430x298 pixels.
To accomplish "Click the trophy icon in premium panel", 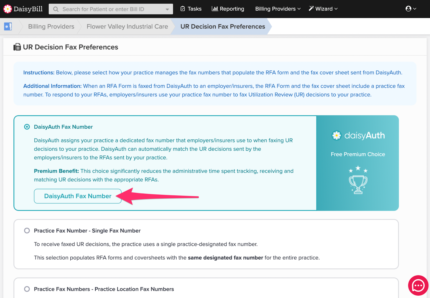I will [358, 180].
